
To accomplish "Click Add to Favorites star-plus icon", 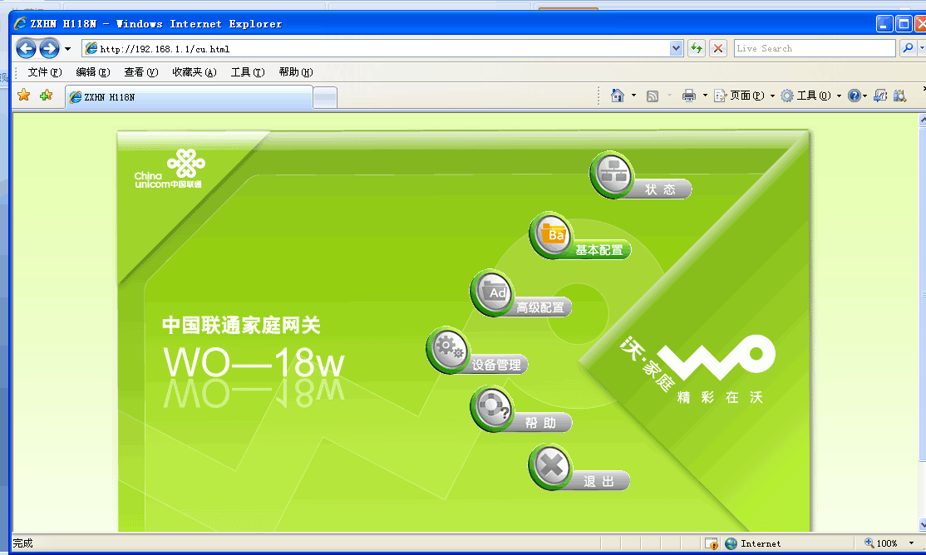I will [x=46, y=95].
